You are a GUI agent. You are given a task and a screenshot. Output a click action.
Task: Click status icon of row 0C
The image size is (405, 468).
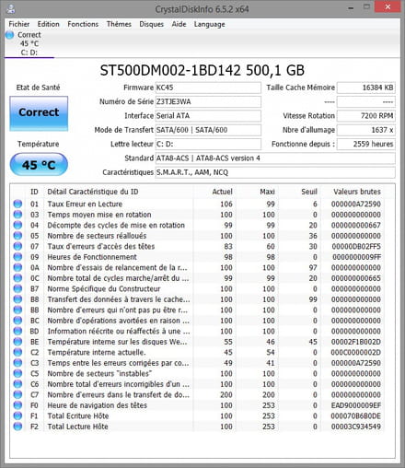pos(17,278)
